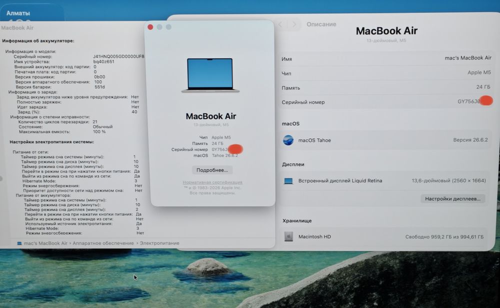Click Количество циклов перезарядки value 21

(x=95, y=122)
